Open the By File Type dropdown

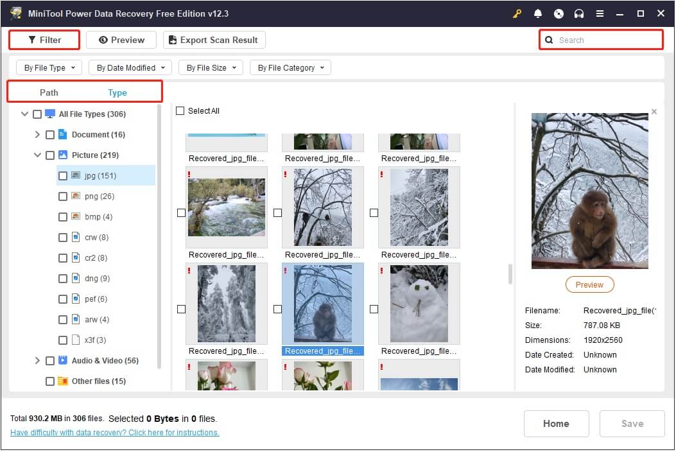click(49, 67)
